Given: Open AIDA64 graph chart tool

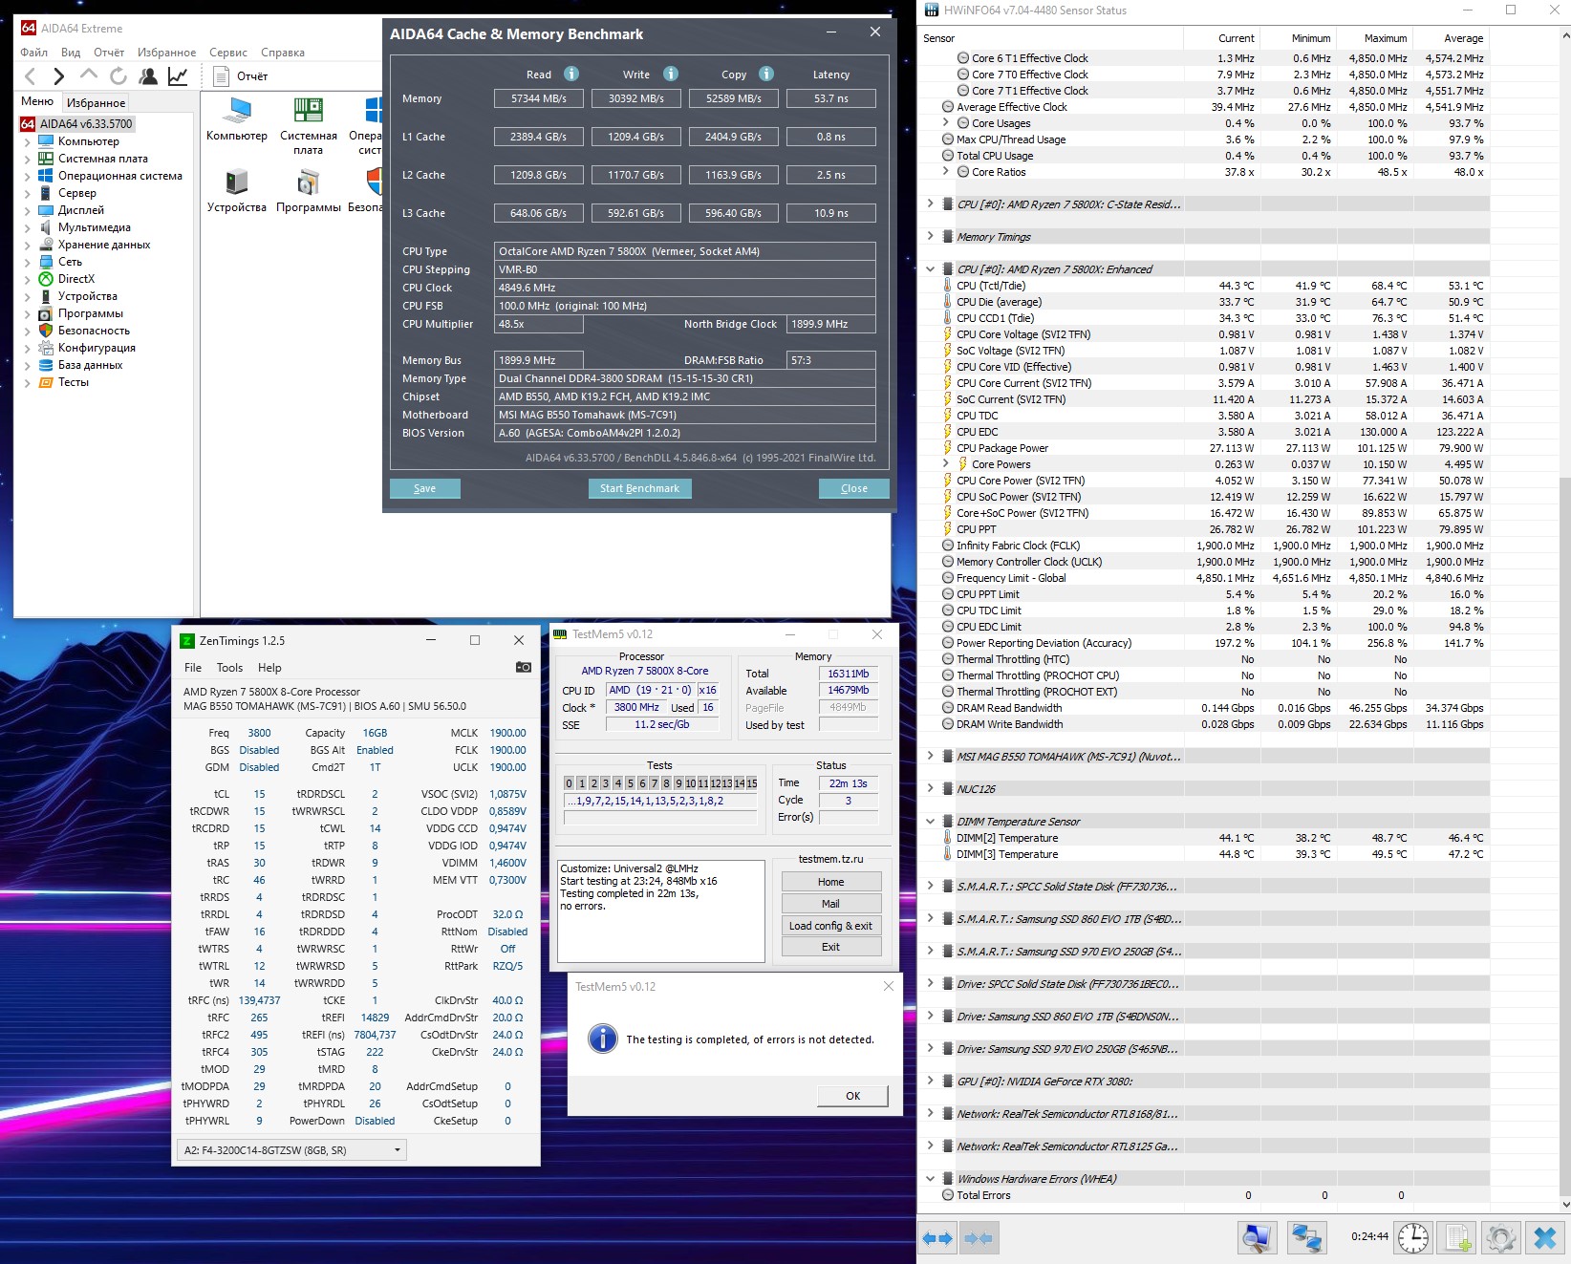Looking at the screenshot, I should pyautogui.click(x=178, y=76).
